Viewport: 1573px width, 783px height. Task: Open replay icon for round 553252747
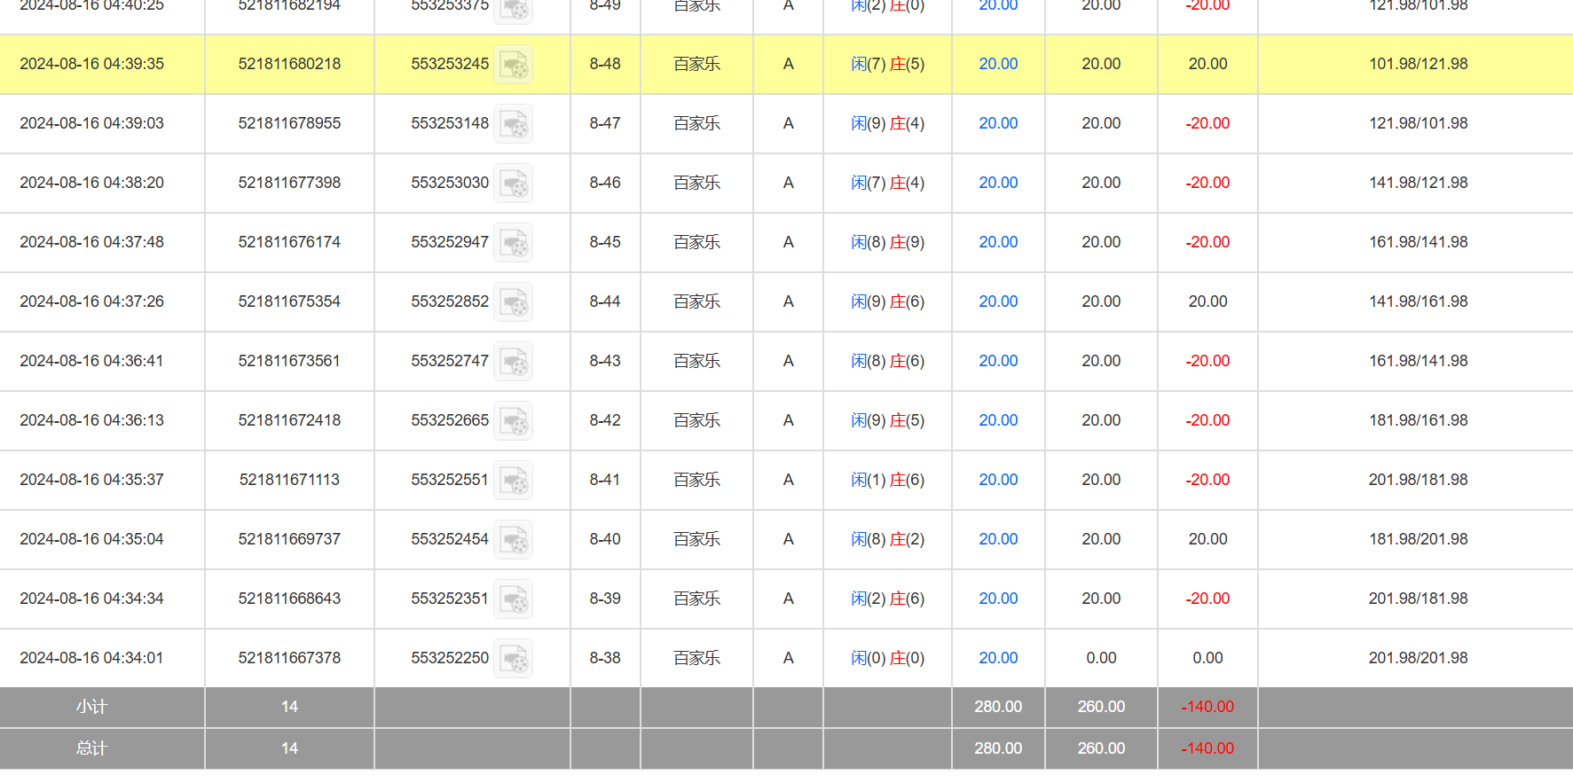513,362
